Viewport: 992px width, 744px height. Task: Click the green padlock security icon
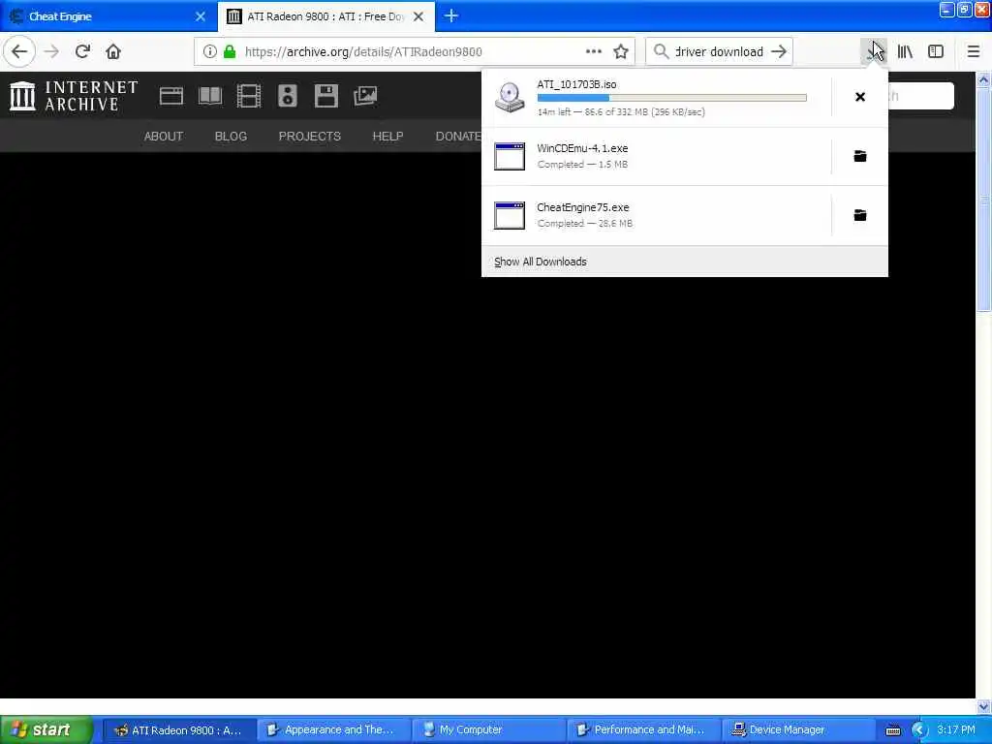click(x=230, y=52)
